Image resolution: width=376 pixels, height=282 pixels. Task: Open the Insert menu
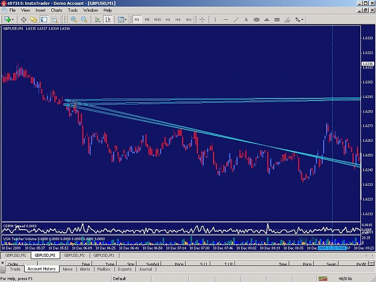point(40,10)
